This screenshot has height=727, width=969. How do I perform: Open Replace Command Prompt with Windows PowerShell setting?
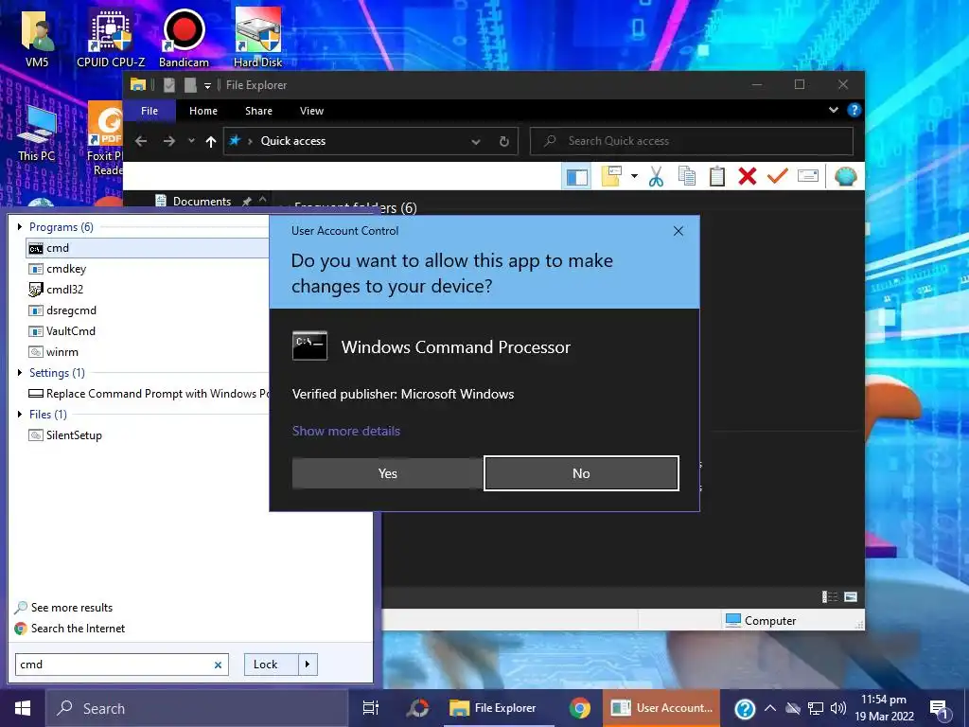pyautogui.click(x=149, y=394)
